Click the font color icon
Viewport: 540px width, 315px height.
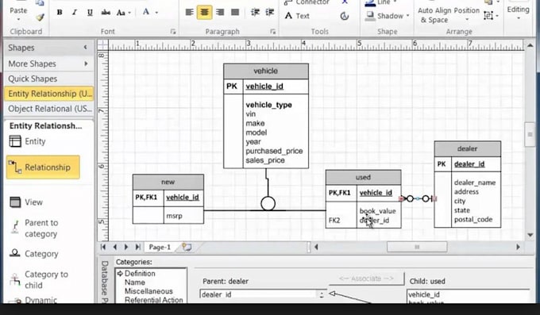click(146, 12)
